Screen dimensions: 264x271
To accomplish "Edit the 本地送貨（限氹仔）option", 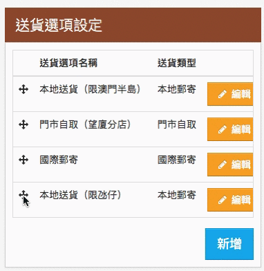I will tap(230, 200).
